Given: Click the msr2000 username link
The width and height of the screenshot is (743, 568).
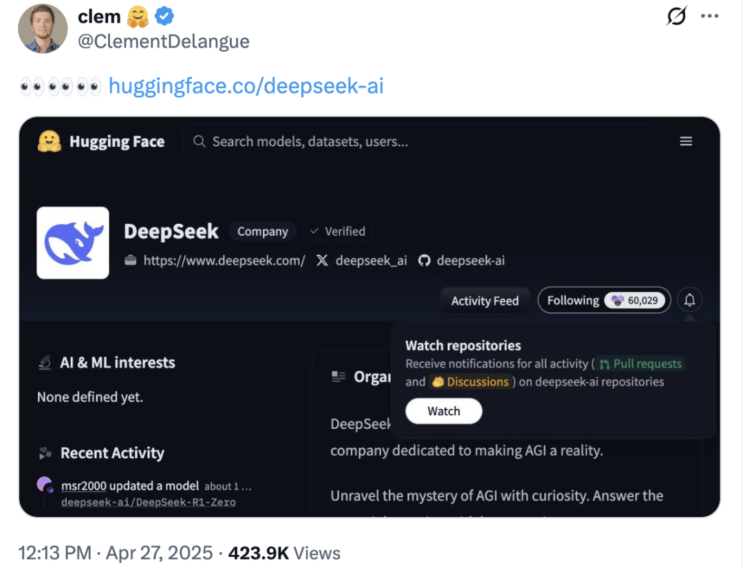Looking at the screenshot, I should (84, 486).
